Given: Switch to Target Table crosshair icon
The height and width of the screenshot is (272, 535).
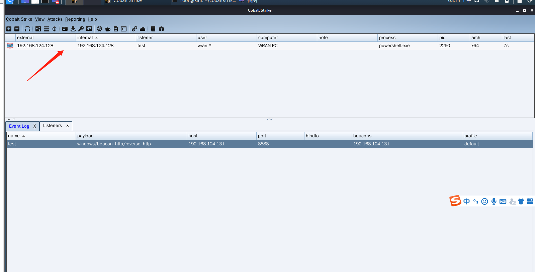Looking at the screenshot, I should [x=54, y=29].
